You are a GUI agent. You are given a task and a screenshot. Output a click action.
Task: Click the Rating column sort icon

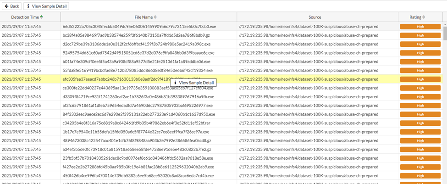coord(425,17)
